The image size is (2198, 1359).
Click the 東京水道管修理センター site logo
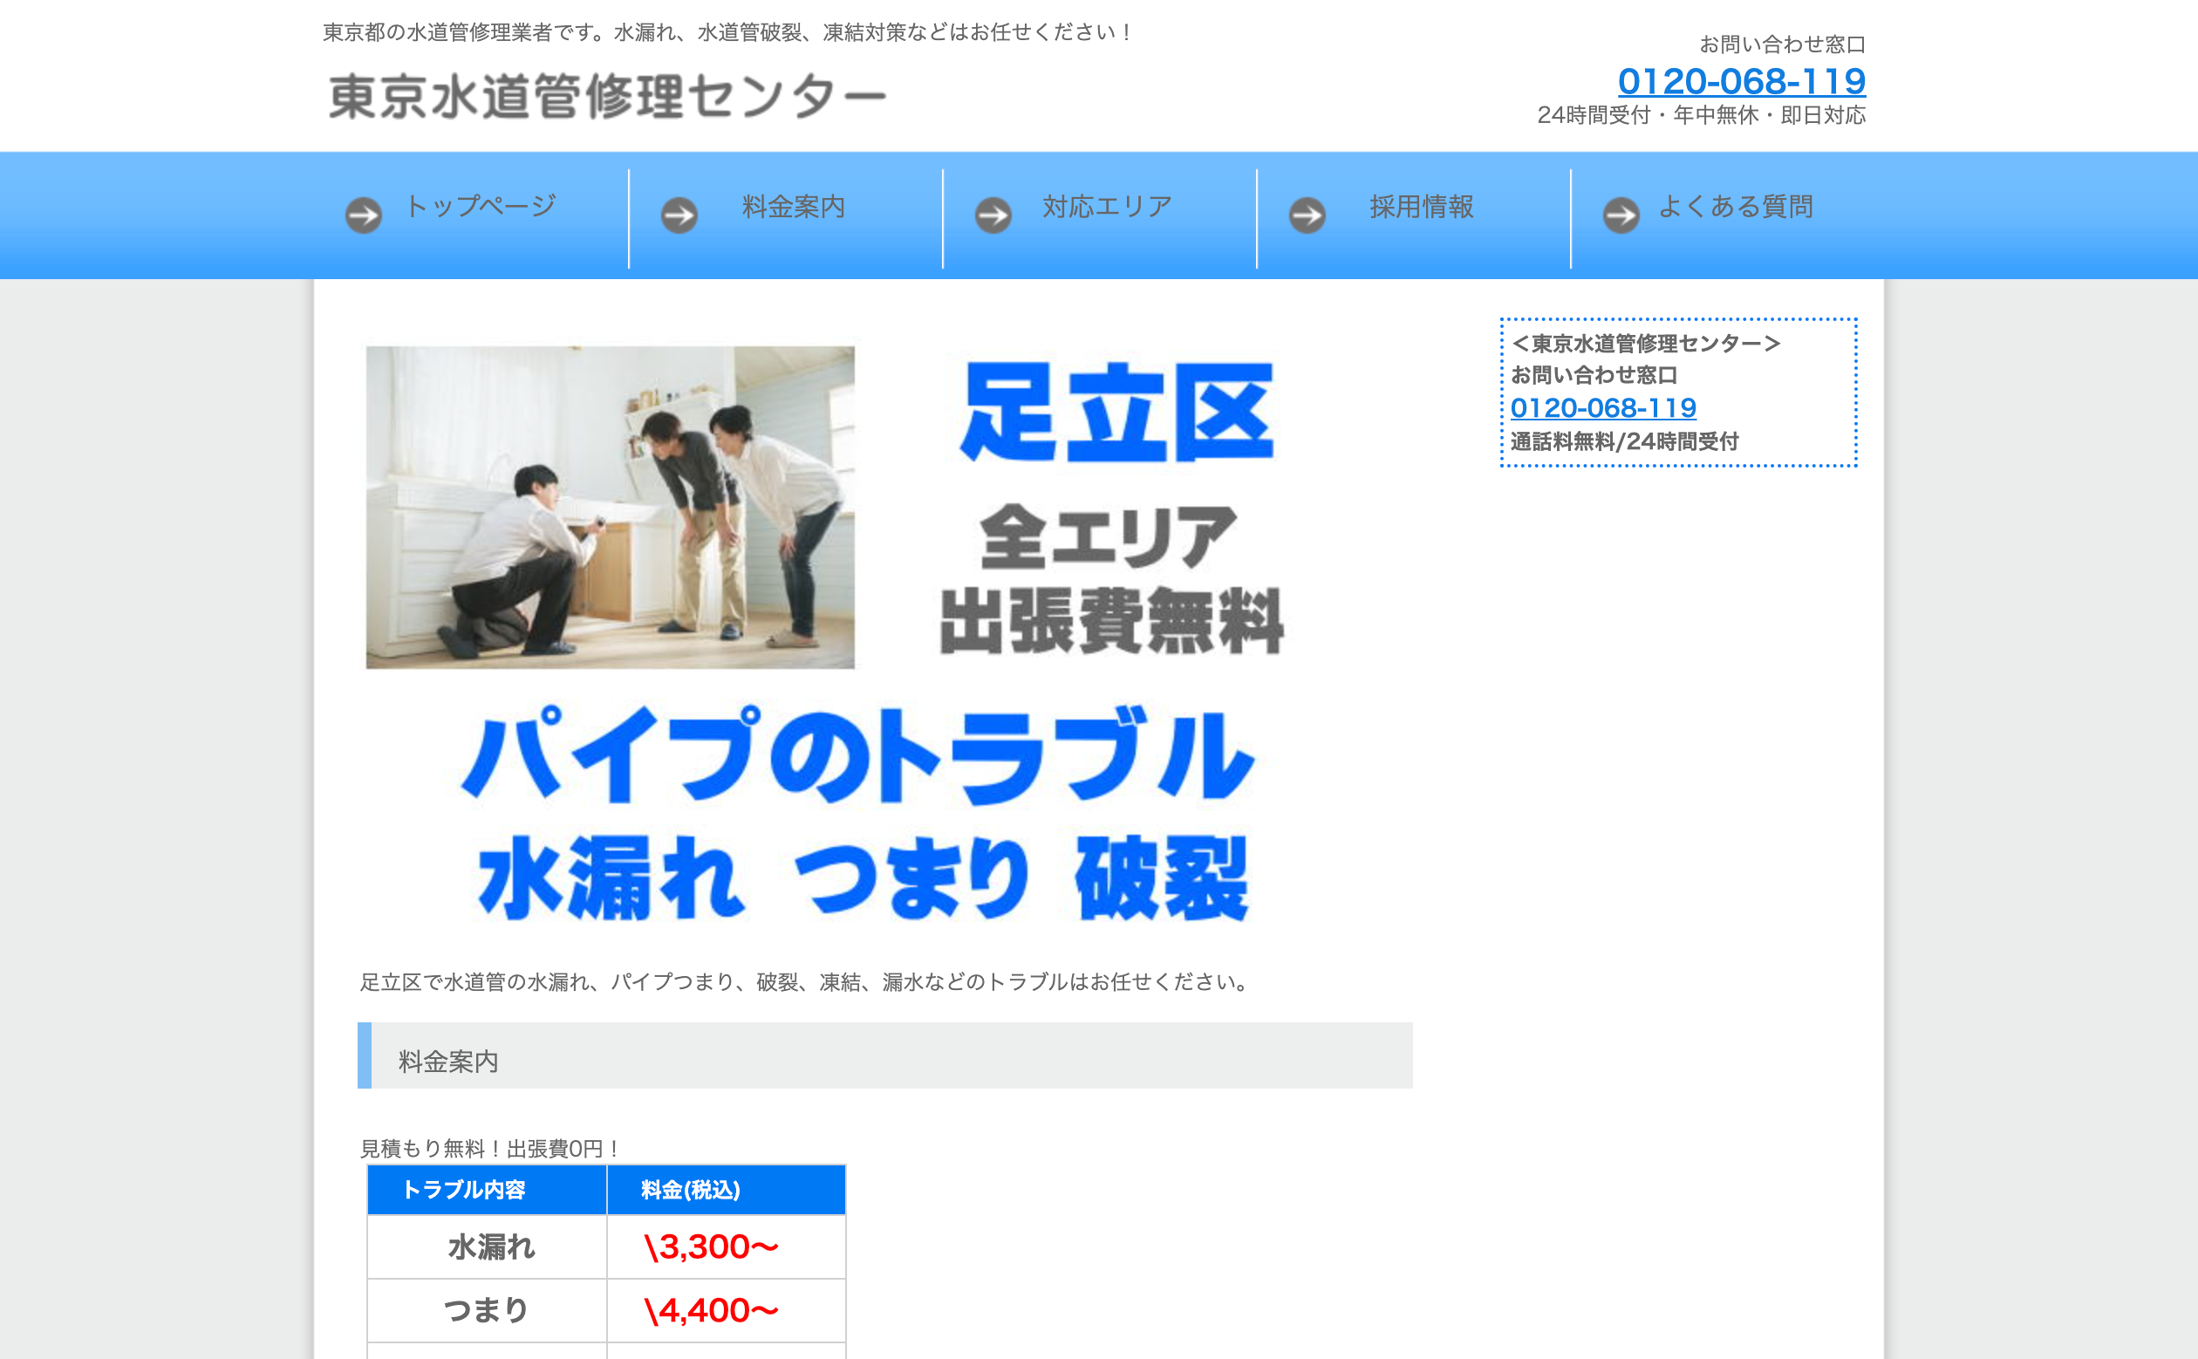click(x=607, y=97)
